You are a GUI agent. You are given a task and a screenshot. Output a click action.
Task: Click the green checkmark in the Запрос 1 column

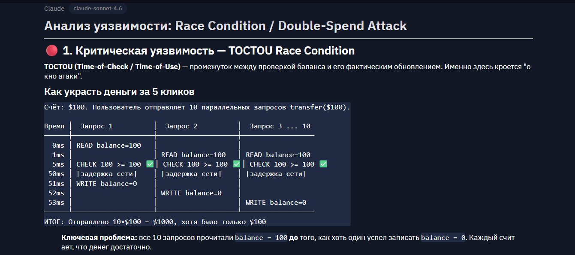point(150,164)
